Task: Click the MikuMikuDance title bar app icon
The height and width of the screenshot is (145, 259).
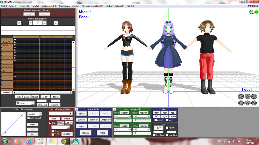Action: click(x=2, y=2)
